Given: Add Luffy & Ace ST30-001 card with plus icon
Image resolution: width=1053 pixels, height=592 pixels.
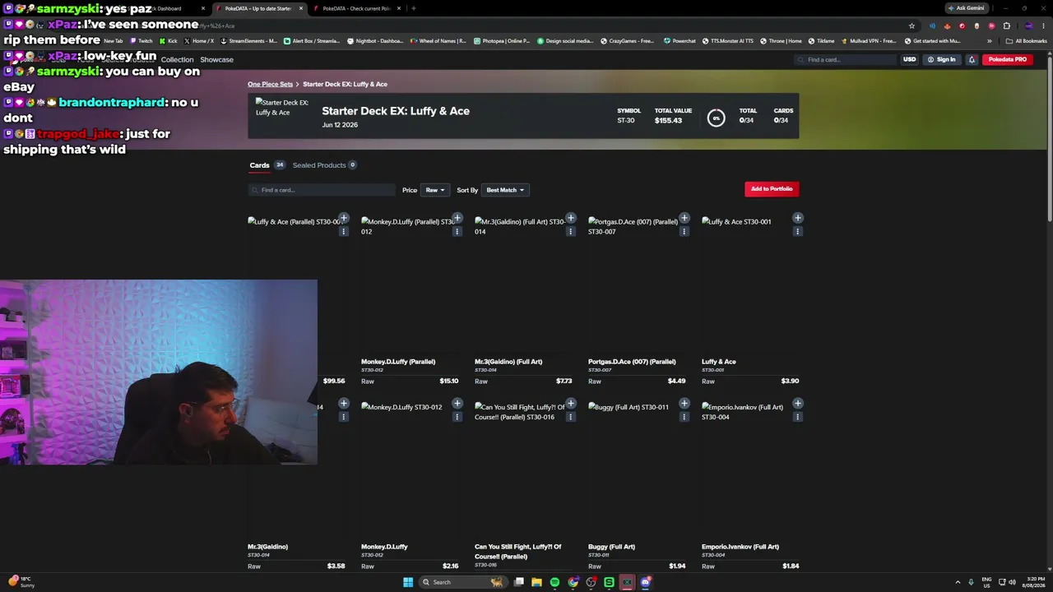Looking at the screenshot, I should click(x=798, y=218).
